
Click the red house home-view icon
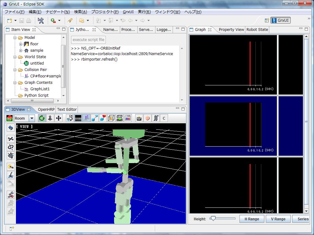click(x=10, y=118)
